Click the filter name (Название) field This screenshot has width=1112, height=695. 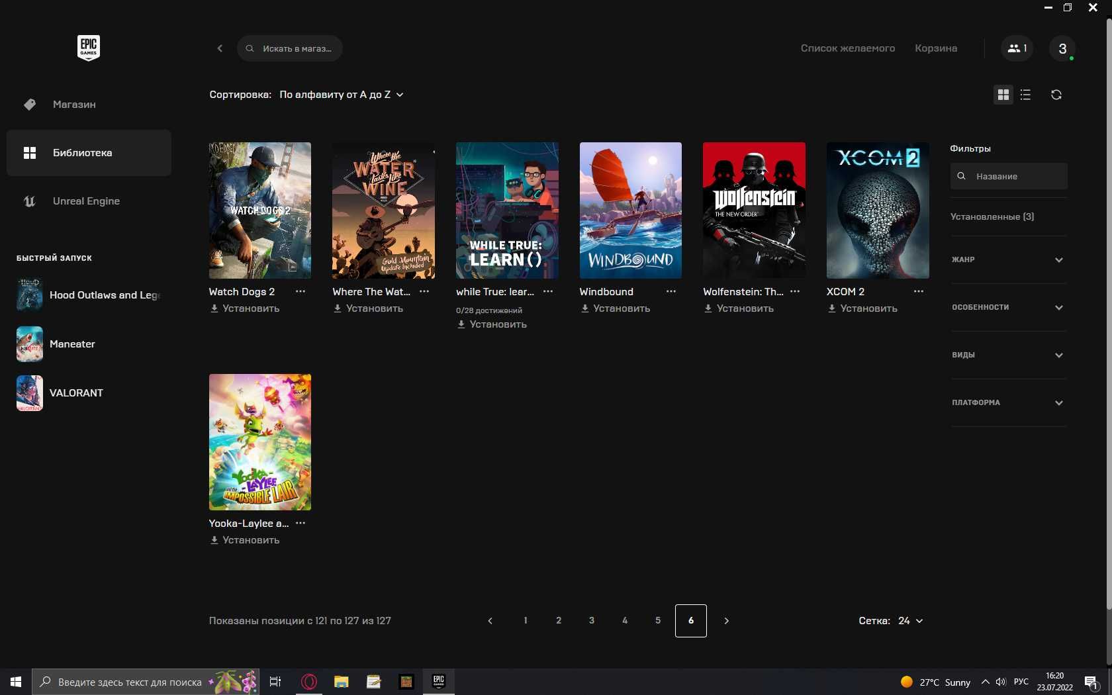click(1009, 176)
